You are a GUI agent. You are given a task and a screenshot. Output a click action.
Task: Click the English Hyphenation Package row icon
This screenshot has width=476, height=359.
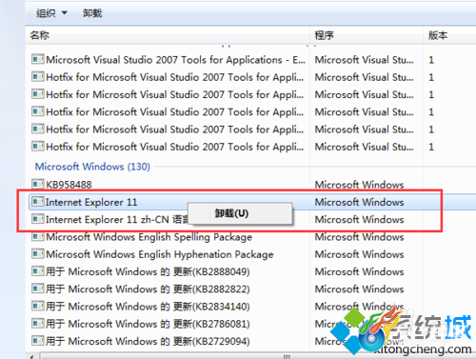pos(38,253)
